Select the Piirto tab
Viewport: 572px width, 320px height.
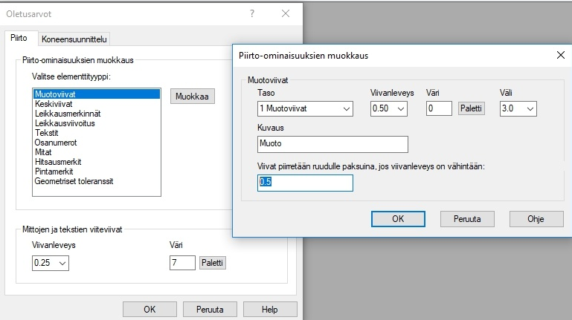pos(19,39)
